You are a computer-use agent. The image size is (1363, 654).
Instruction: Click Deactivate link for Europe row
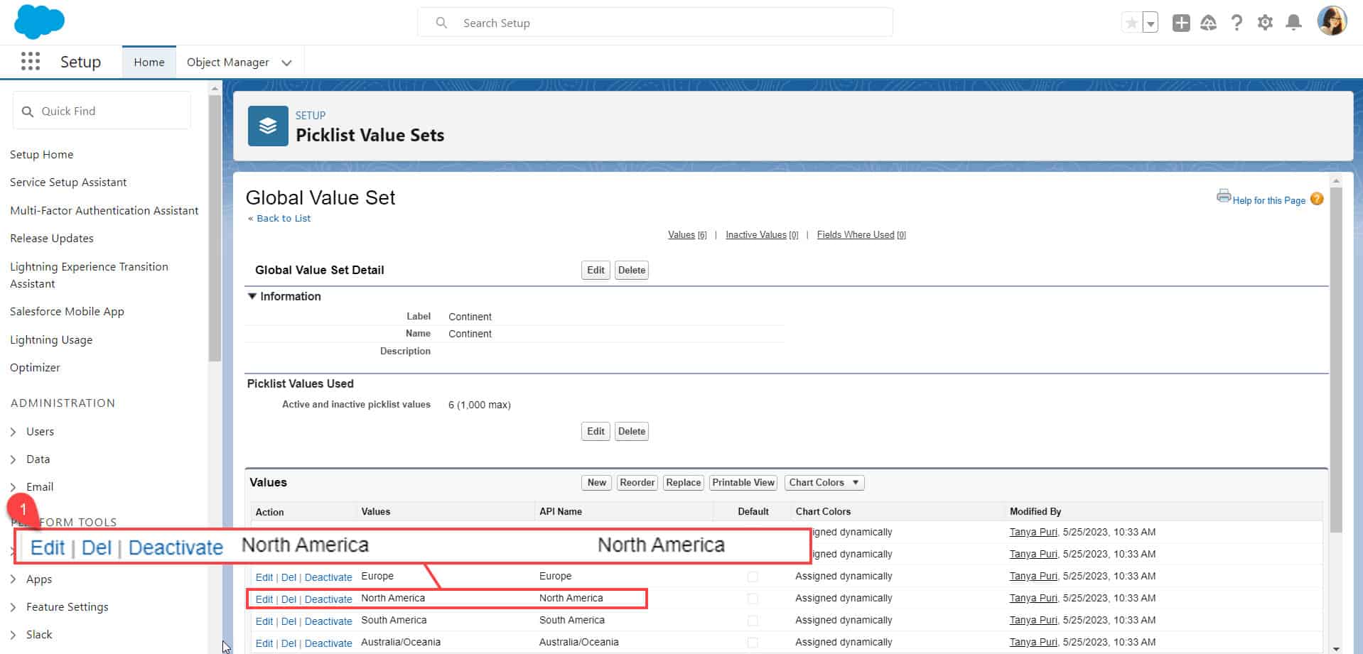pos(328,577)
